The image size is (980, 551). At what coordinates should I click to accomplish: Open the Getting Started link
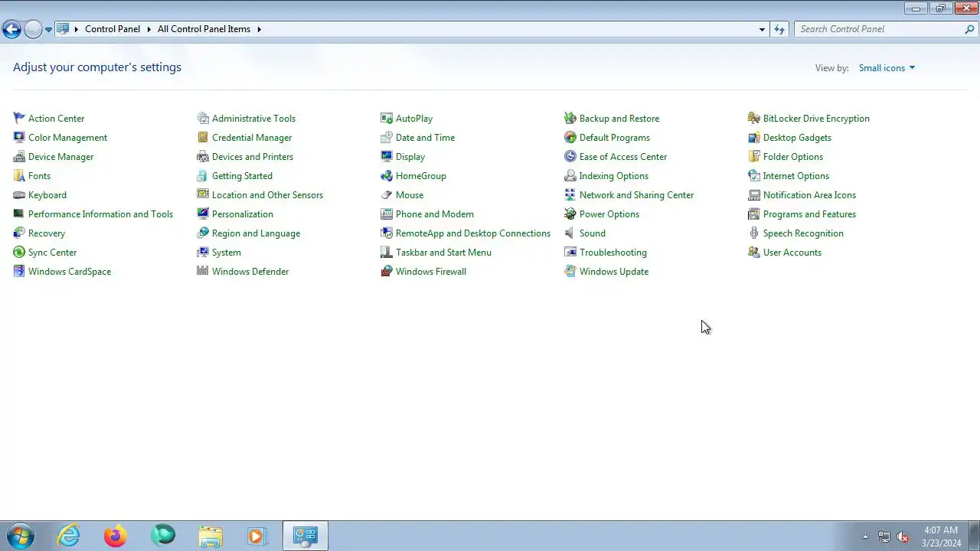[x=242, y=176]
